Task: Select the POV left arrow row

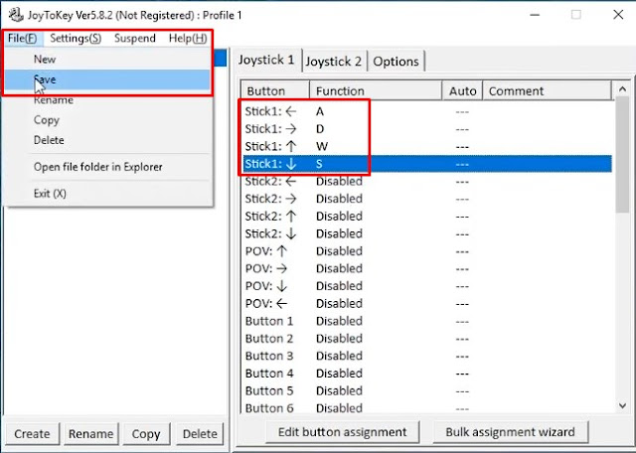Action: pos(427,303)
